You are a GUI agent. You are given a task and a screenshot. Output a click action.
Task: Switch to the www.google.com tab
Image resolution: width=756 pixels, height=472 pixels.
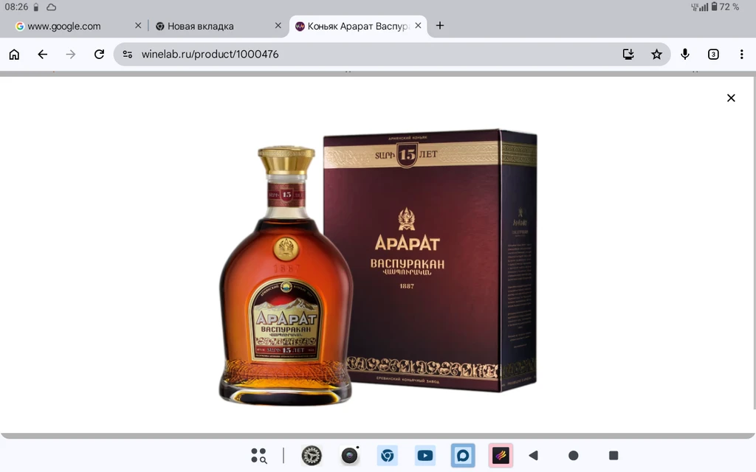point(63,26)
